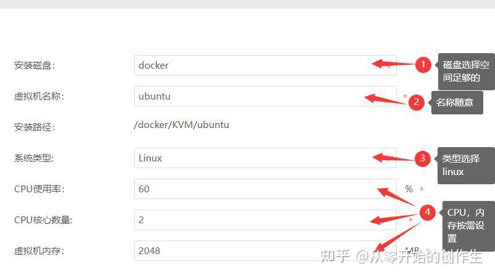Click the red circle numbered 4
Screen dimensions: 495x277
428,212
